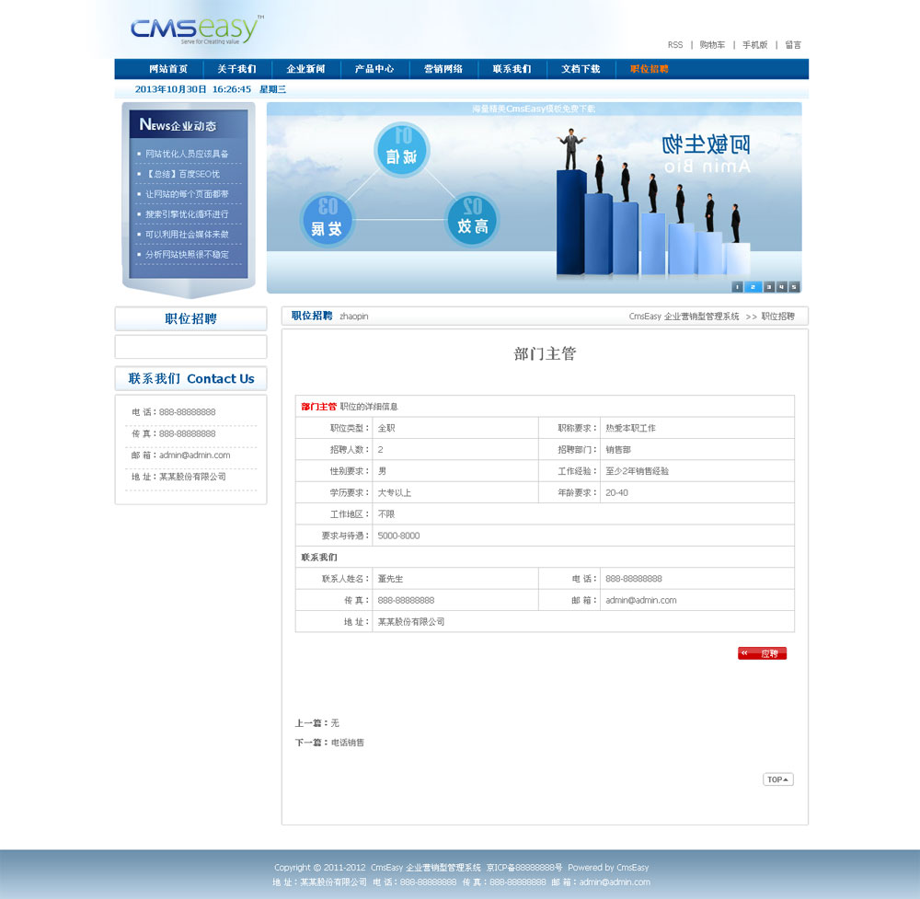Click the CMSeasy logo
Screen dimensions: 920x899
[196, 30]
